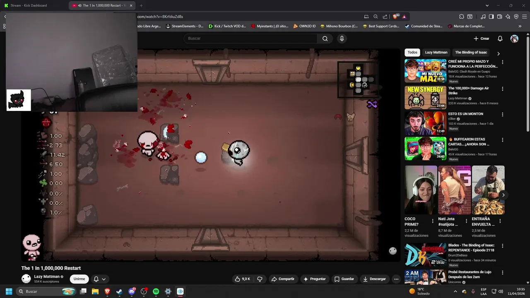Open Steam from the taskbar

click(x=119, y=291)
